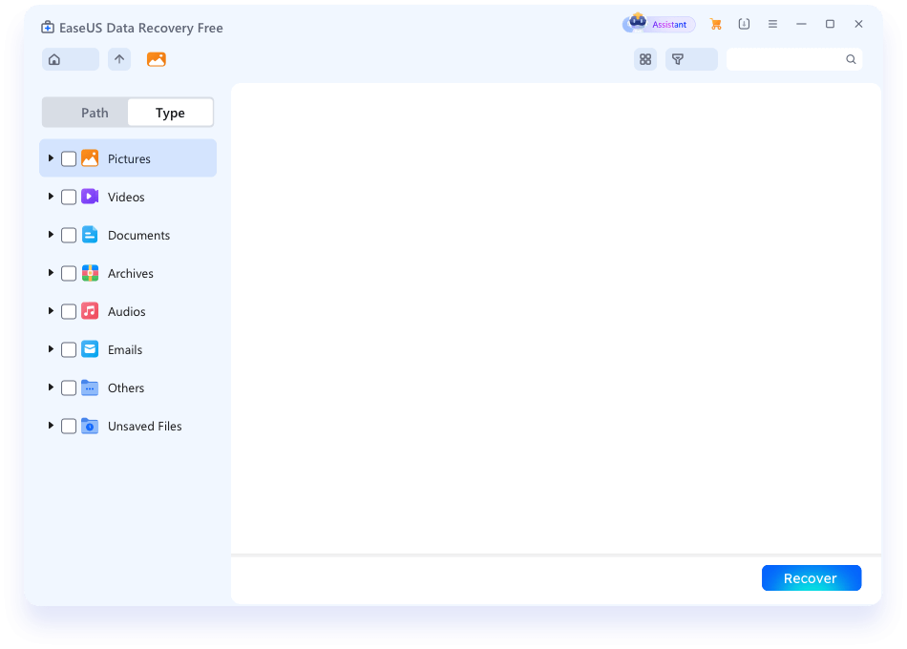The width and height of the screenshot is (907, 649).
Task: Open the shopping cart upgrade
Action: (716, 24)
